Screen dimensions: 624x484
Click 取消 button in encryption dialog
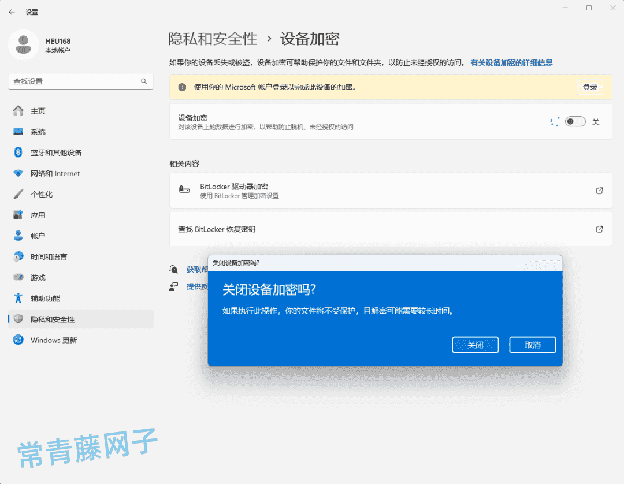533,345
